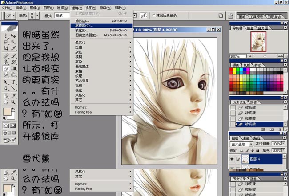The width and height of the screenshot is (289, 196).
Task: Toggle the lock transparent pixels box
Action: coord(241,150)
